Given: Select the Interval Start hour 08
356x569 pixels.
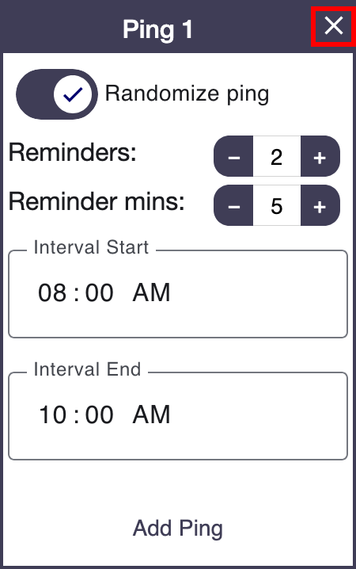Looking at the screenshot, I should (x=52, y=293).
